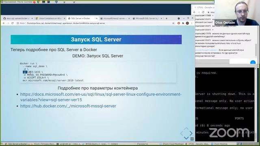
Task: Close the Linux Containers tab
Action: pos(65,19)
